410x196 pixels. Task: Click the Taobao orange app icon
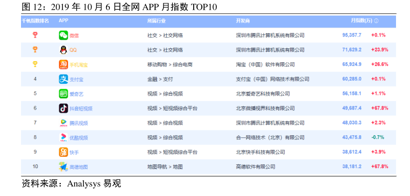coord(63,64)
